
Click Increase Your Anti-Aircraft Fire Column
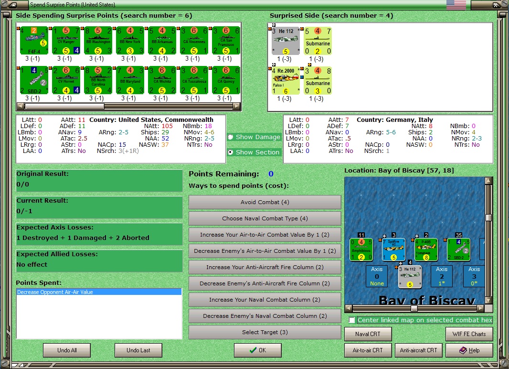click(x=265, y=267)
